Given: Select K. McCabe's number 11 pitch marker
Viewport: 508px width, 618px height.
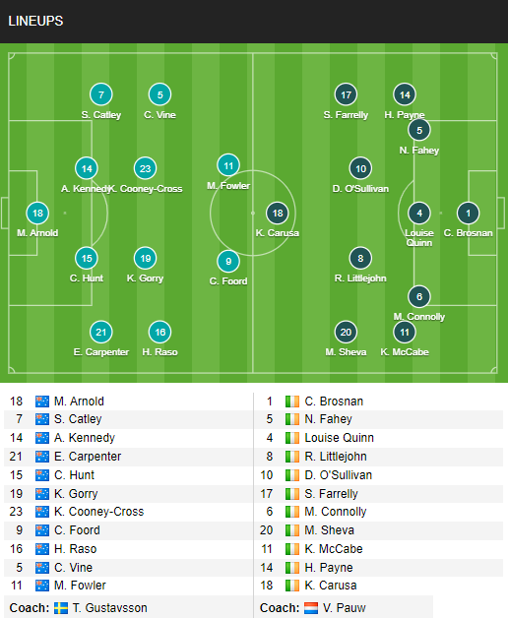Looking at the screenshot, I should 405,333.
